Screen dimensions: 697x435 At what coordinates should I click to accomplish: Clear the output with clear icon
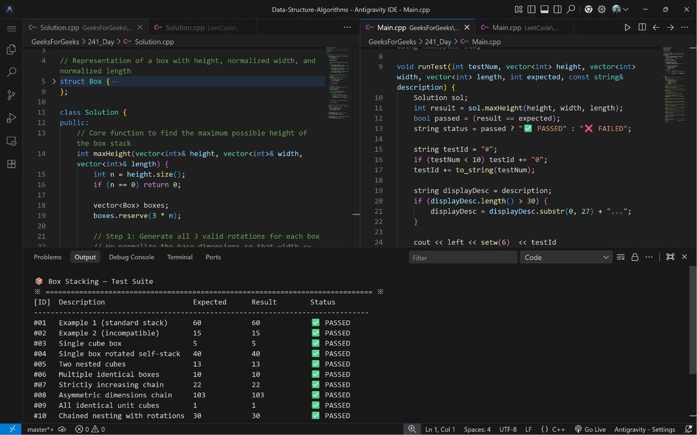(621, 257)
